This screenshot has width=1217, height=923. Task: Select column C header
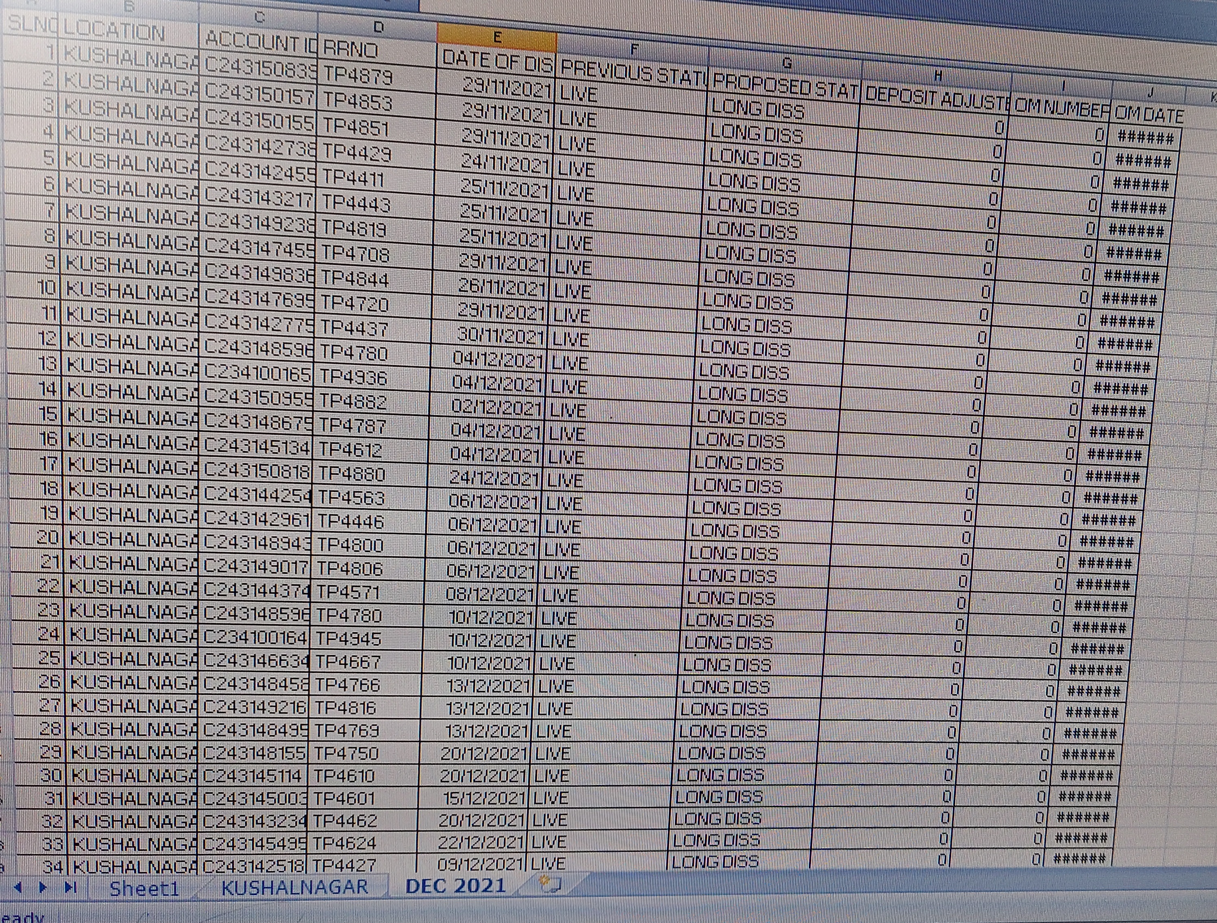pos(259,17)
